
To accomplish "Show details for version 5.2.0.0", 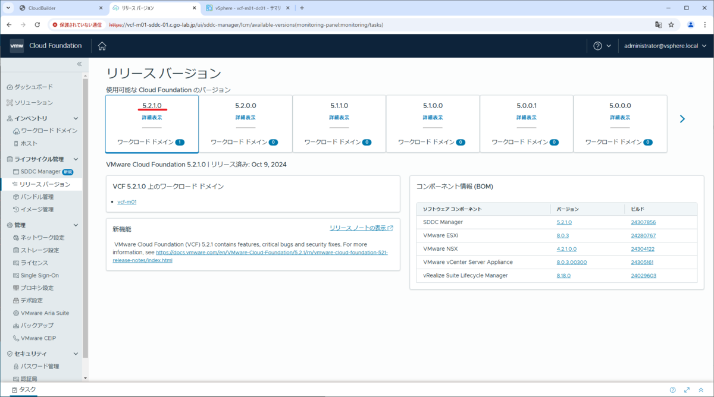I will click(x=245, y=118).
